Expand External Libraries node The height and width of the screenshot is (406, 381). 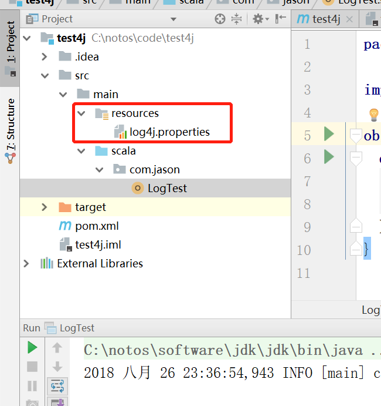[x=26, y=264]
